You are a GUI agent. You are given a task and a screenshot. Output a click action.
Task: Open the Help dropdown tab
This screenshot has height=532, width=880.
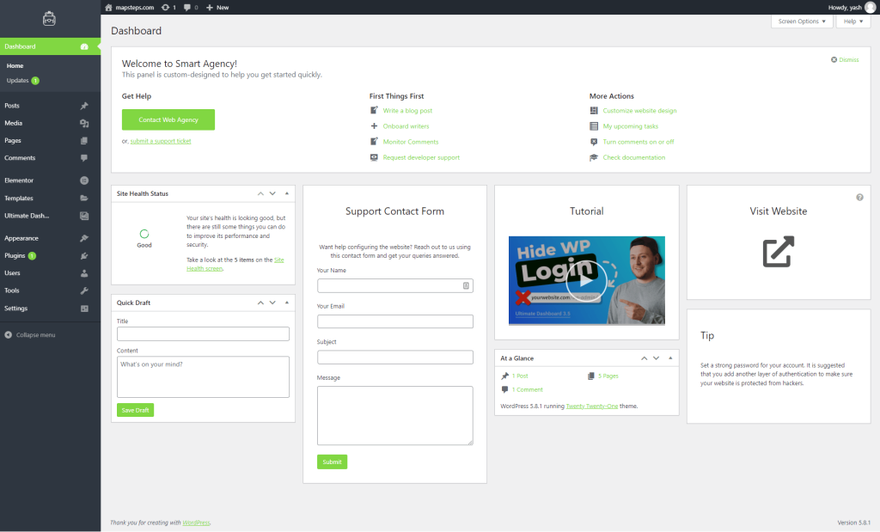[x=852, y=21]
